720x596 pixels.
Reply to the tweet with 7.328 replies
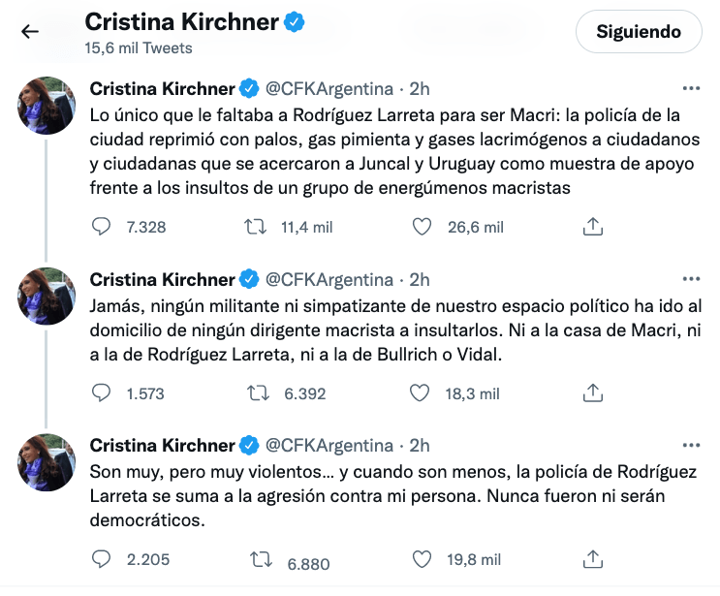[103, 227]
